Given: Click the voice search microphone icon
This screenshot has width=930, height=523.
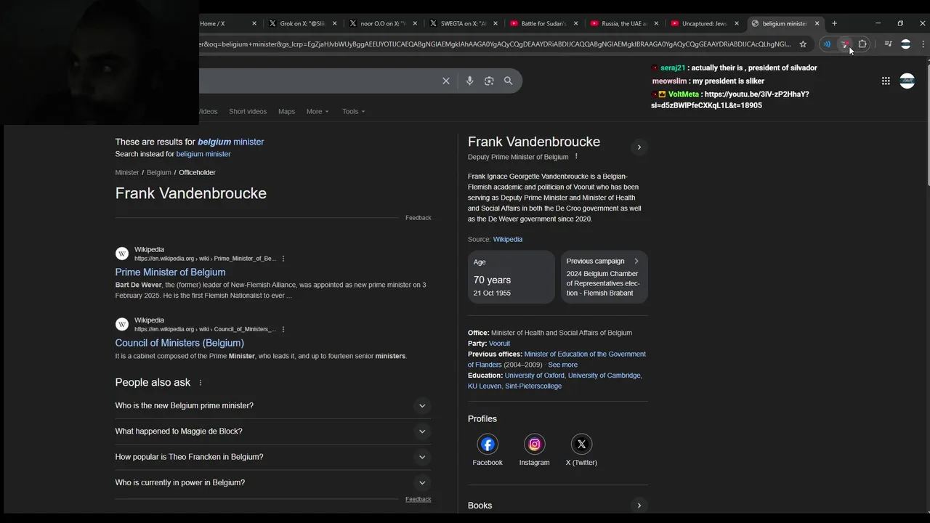Looking at the screenshot, I should point(469,81).
